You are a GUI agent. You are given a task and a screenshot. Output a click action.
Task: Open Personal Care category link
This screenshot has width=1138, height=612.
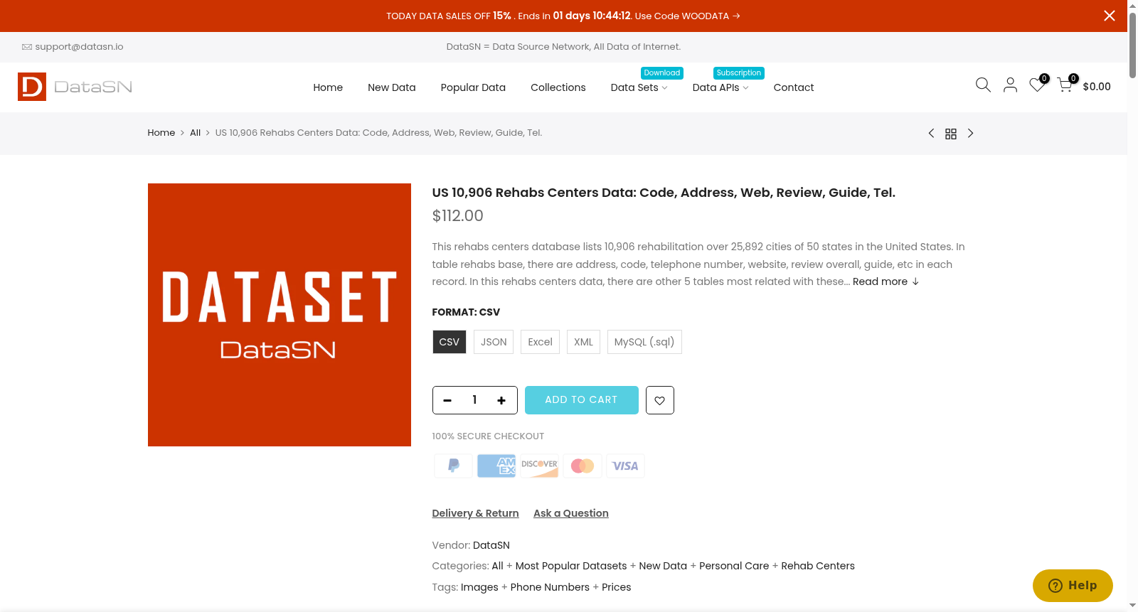click(734, 566)
